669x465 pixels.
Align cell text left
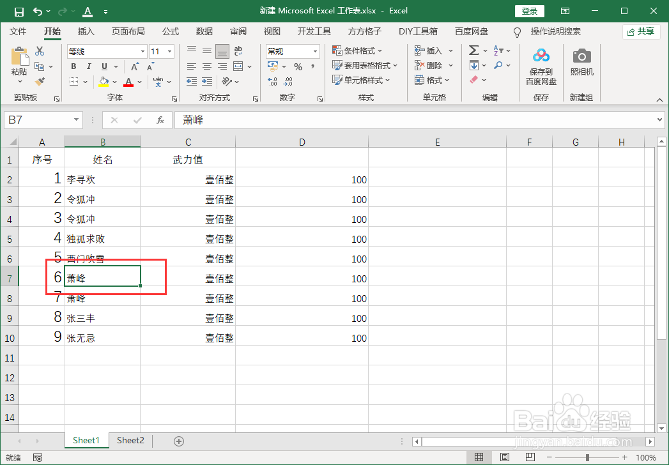192,66
